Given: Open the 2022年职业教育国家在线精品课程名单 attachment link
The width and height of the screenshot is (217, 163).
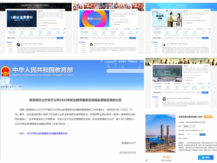Looking at the screenshot, I should tap(47, 133).
